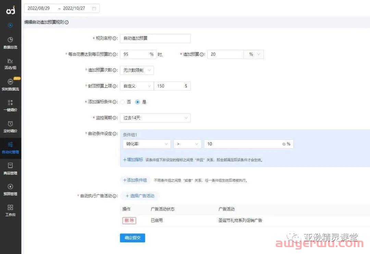Clear the conversion rate value icon
Screen dimensions: 370x254
coord(284,144)
